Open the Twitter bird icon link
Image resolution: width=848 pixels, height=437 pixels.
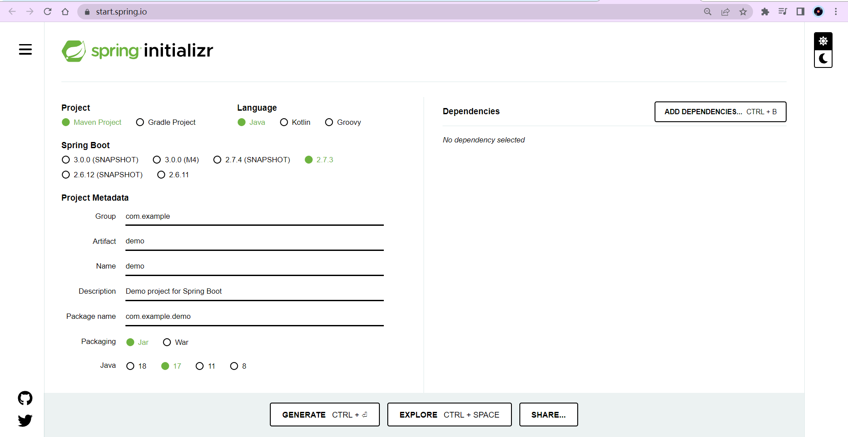click(x=25, y=420)
